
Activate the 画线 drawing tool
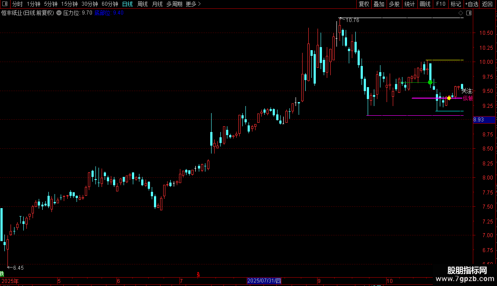[x=425, y=4]
